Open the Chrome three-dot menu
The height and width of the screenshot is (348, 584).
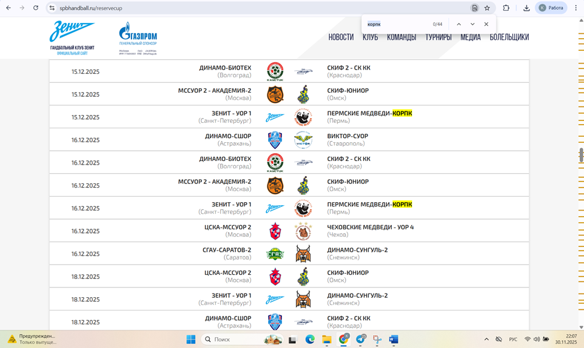point(576,8)
